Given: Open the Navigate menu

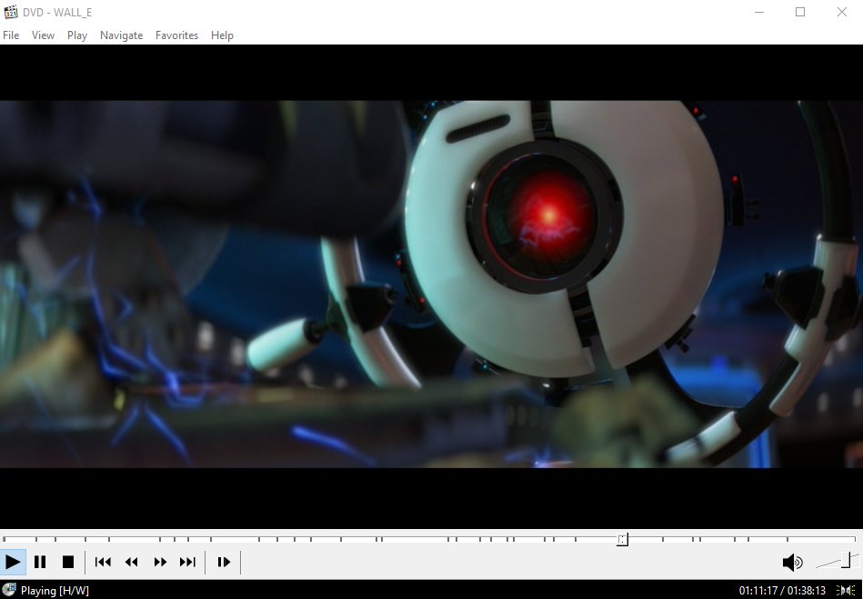Looking at the screenshot, I should pyautogui.click(x=121, y=35).
